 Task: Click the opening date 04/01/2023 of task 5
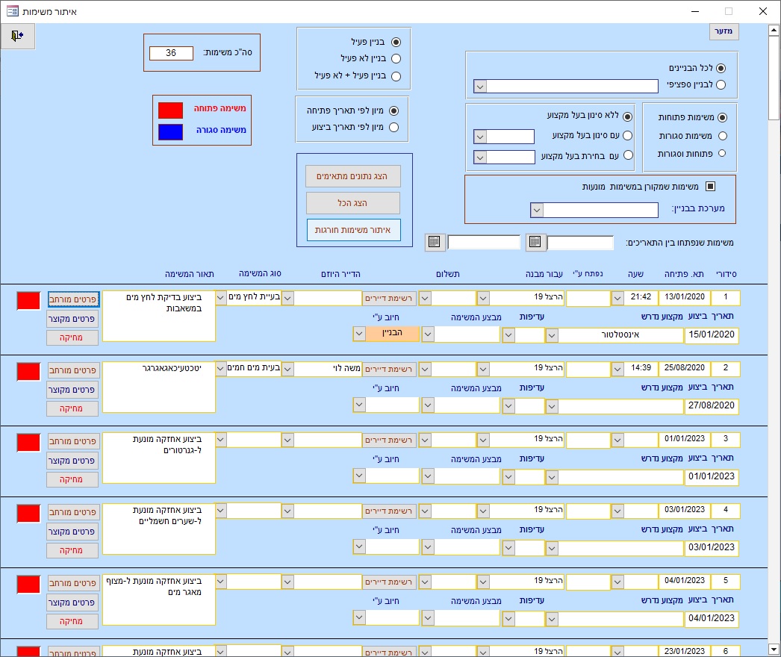click(685, 581)
